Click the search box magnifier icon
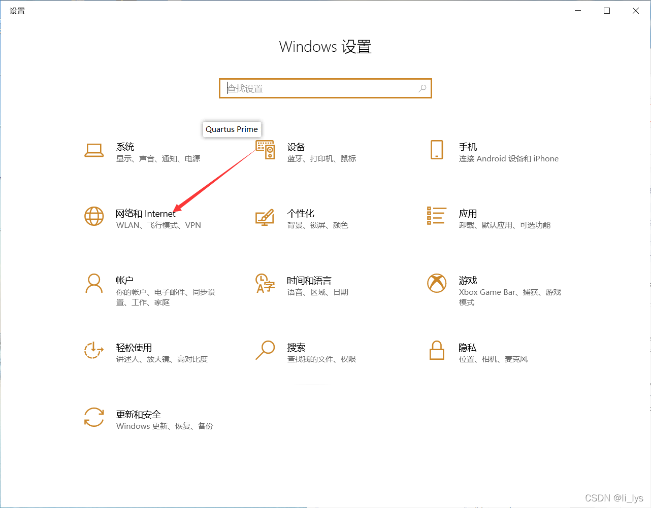 click(422, 88)
